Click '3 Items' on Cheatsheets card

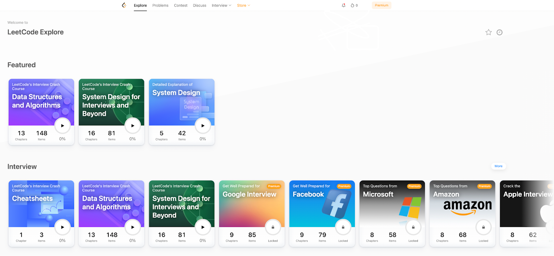[42, 237]
